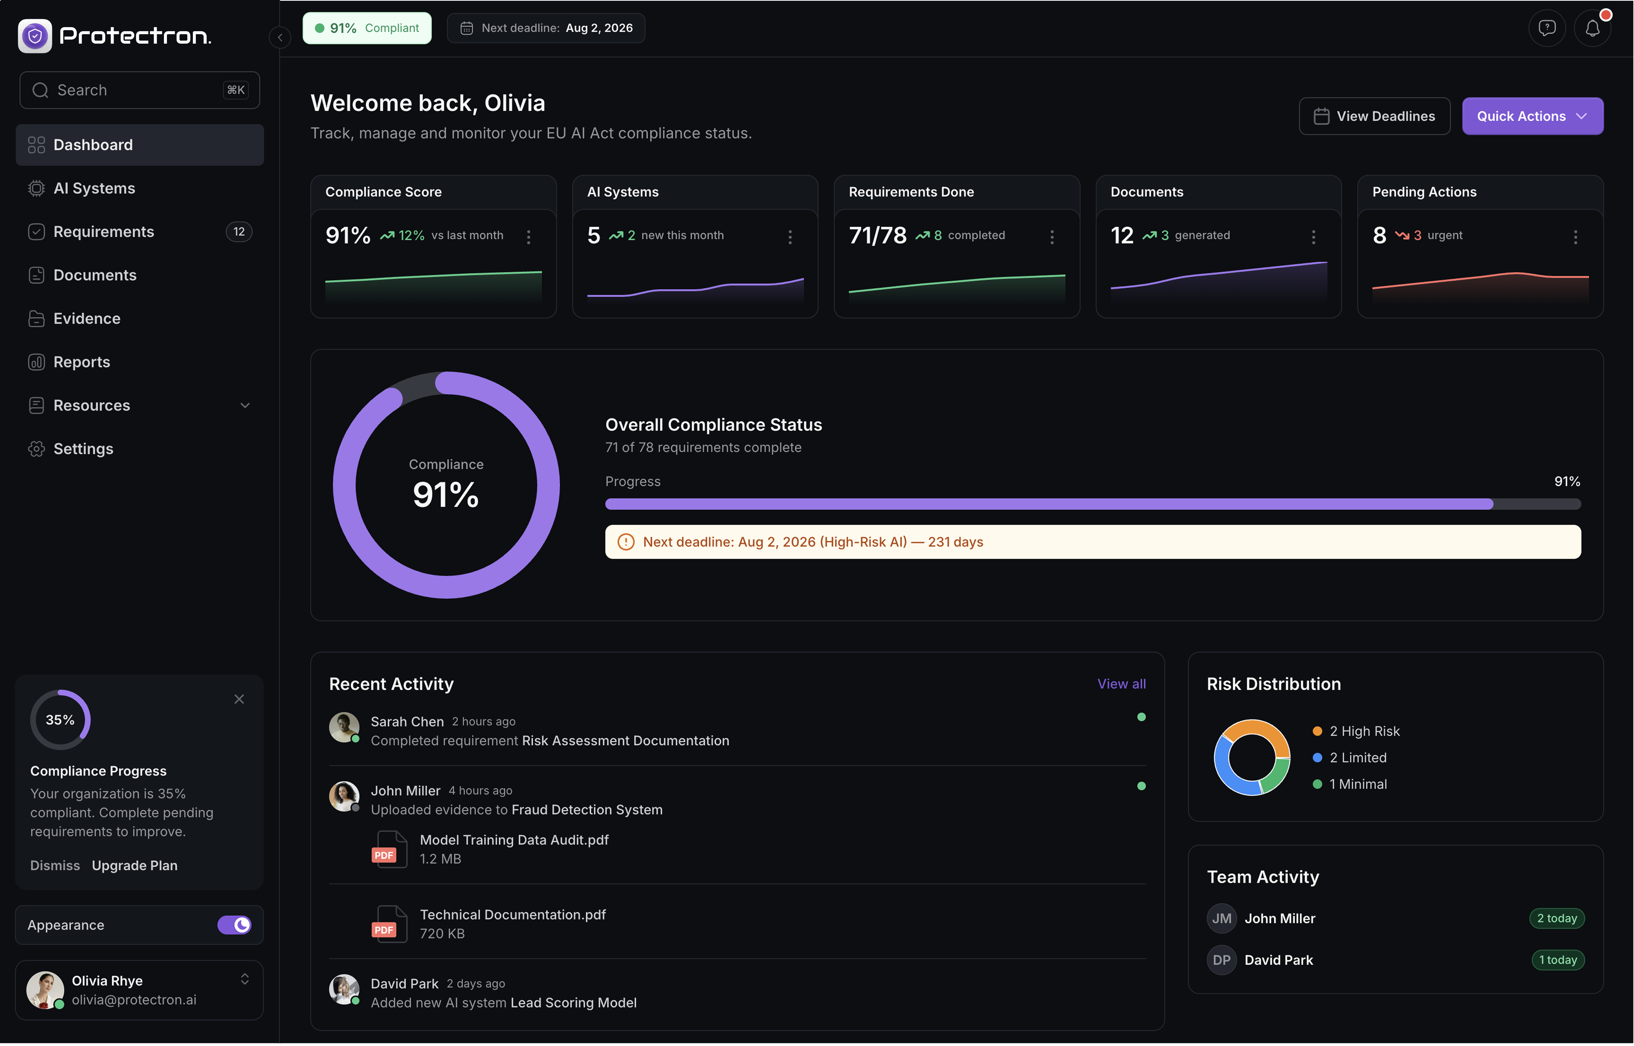Screen dimensions: 1634x1046
Task: Open the Quick Actions dropdown
Action: [1531, 115]
